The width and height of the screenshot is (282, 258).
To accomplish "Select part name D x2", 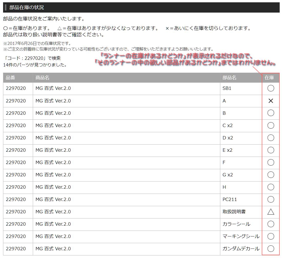I will tap(228, 138).
